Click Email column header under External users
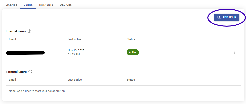Screen dimensions: 246x104 12,80
